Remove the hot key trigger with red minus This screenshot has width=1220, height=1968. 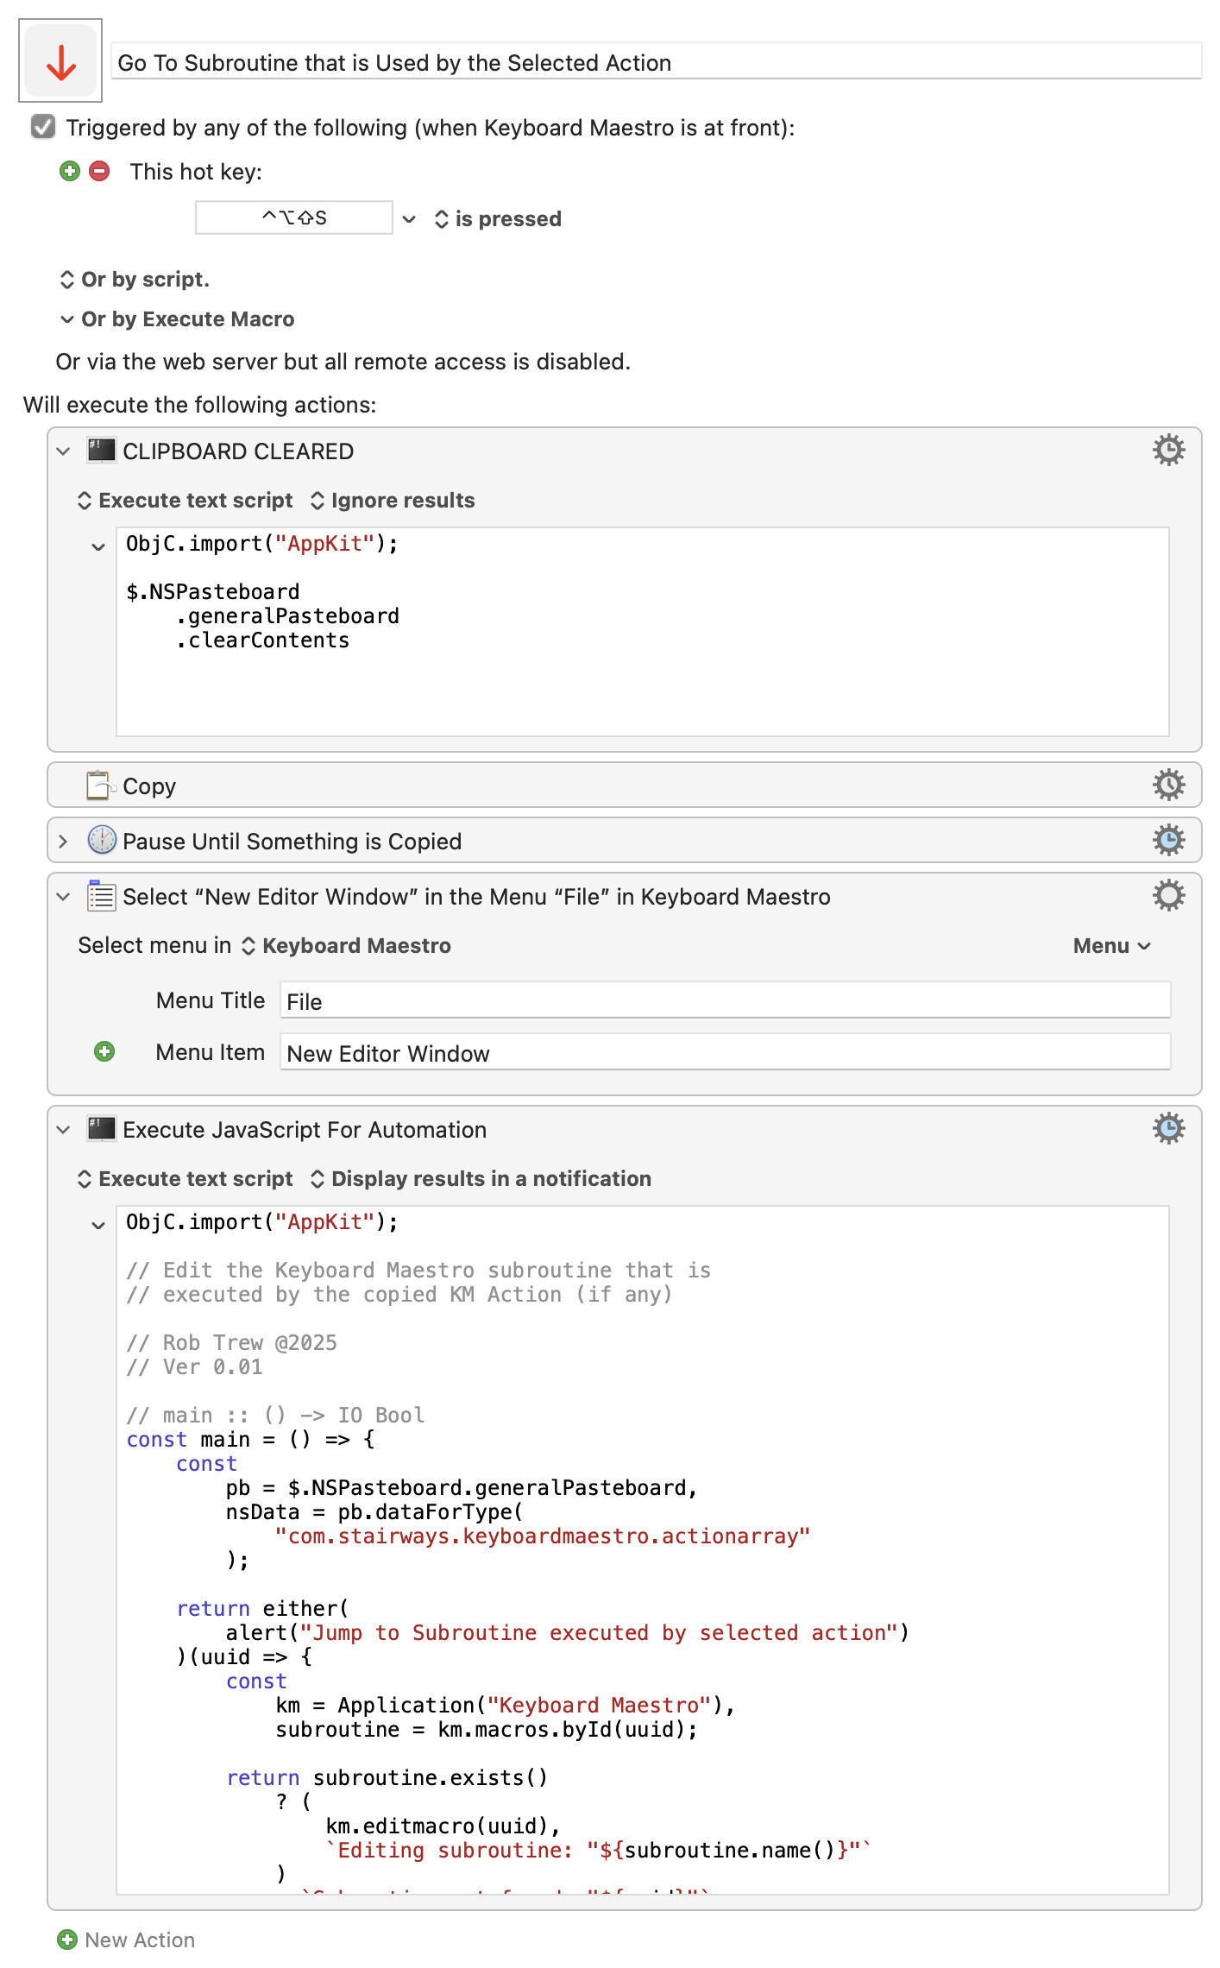(x=99, y=171)
